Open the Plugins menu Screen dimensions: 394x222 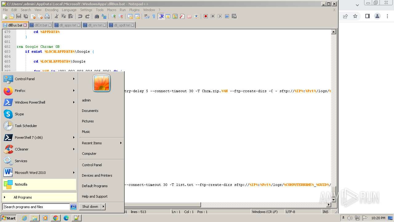point(134,10)
